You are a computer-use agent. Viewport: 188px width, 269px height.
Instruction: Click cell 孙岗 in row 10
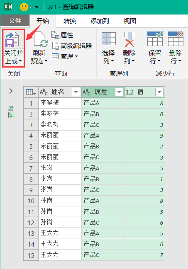point(60,201)
